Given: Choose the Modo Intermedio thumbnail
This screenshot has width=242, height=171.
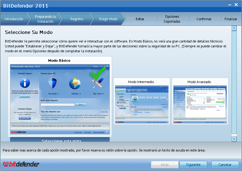Looking at the screenshot, I should pyautogui.click(x=142, y=101).
